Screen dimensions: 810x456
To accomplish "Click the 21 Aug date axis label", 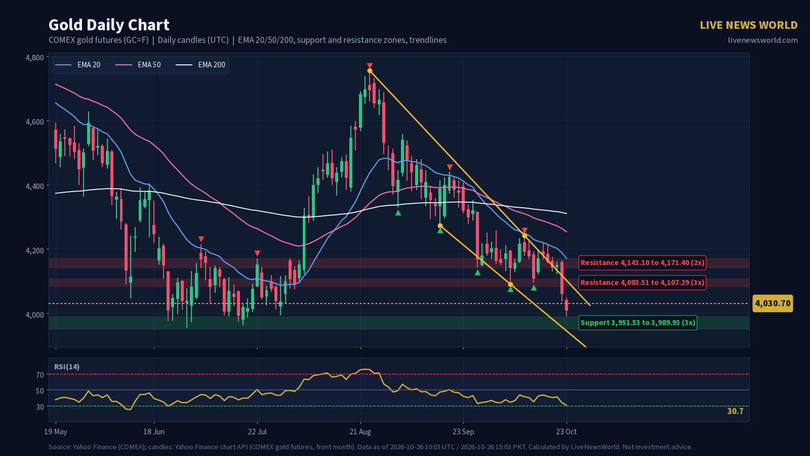I will pyautogui.click(x=360, y=432).
